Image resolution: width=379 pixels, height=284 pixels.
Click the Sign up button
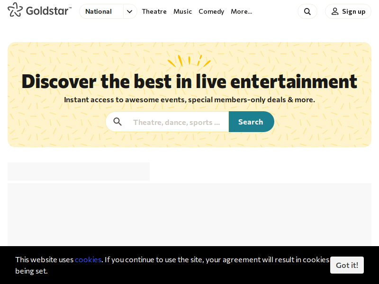coord(348,11)
